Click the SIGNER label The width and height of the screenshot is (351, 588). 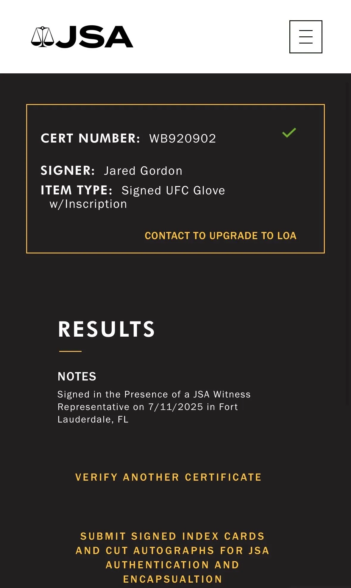68,171
